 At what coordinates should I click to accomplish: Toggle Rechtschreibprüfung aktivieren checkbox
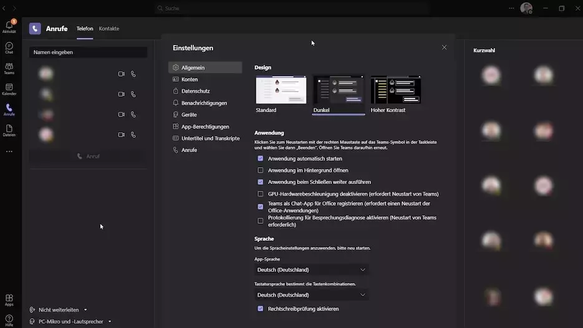coord(261,309)
